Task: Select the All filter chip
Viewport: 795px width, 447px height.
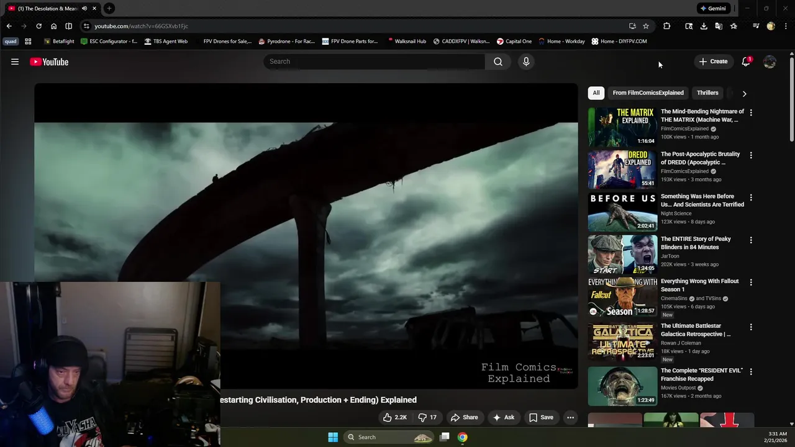Action: click(x=596, y=93)
